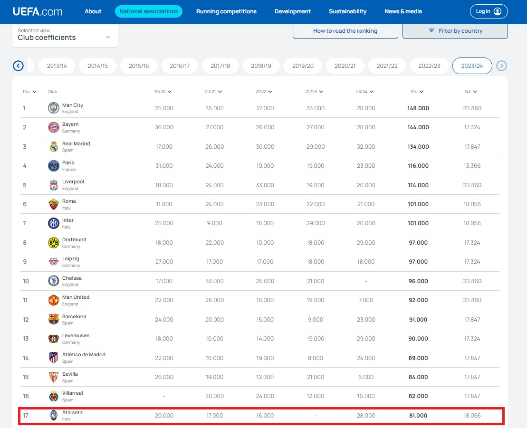Viewport: 527px width, 428px height.
Task: Open the Running competitions menu
Action: pos(226,11)
